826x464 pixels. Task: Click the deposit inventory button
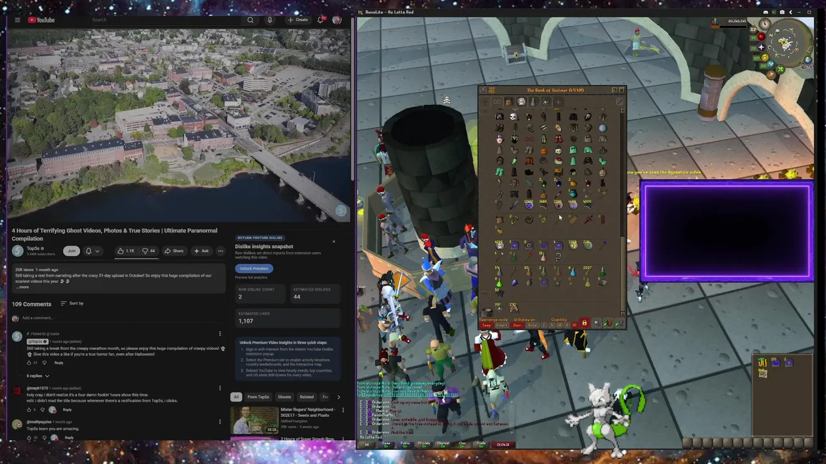(609, 323)
